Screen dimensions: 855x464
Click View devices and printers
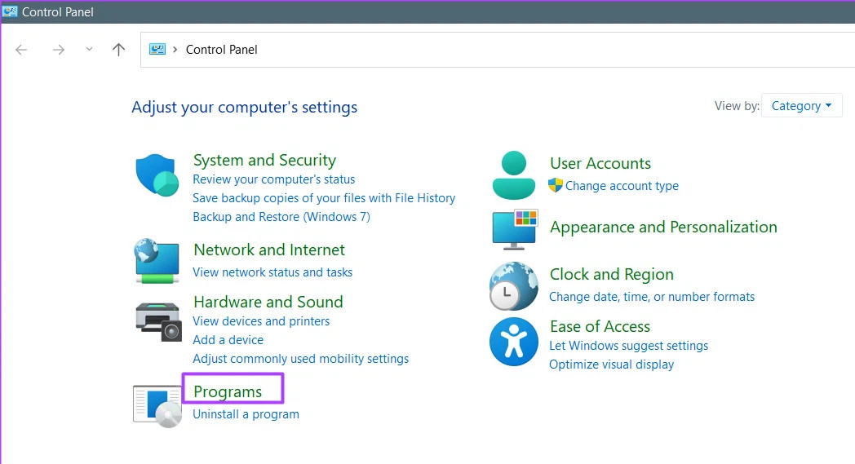tap(261, 321)
